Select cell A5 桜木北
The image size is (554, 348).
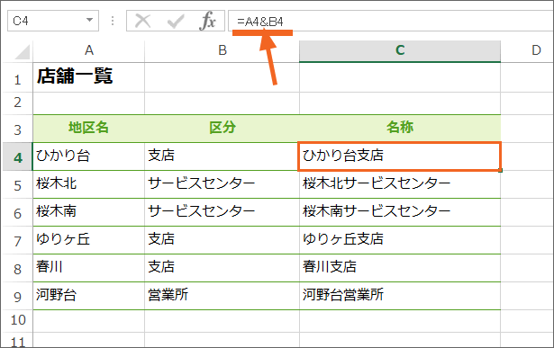coord(88,184)
